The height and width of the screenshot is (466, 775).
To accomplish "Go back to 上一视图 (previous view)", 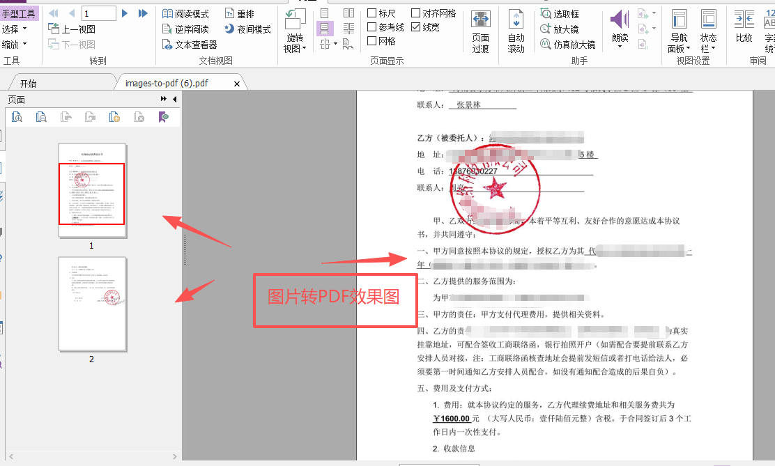I will click(x=72, y=29).
